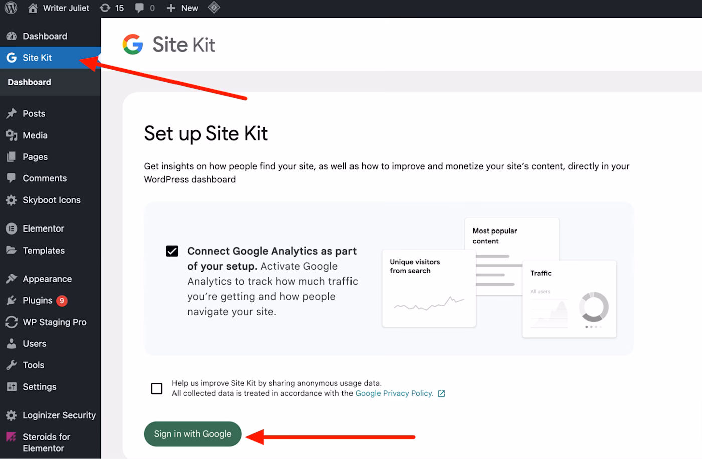Screen dimensions: 702x459
Task: Go to the Templates section in the sidebar
Action: tap(44, 250)
